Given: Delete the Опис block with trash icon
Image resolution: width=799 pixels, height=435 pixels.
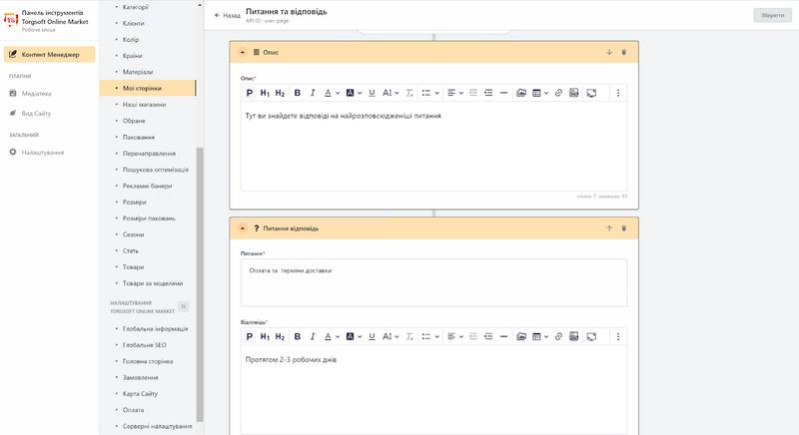Looking at the screenshot, I should (x=623, y=52).
